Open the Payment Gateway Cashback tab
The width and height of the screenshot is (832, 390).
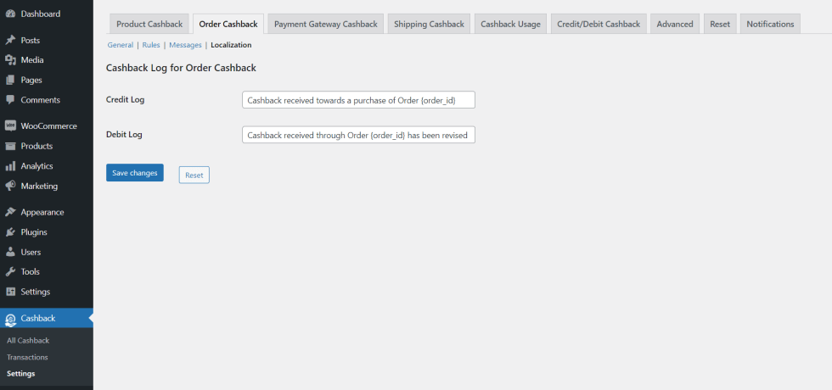tap(325, 24)
